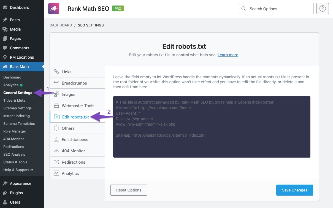Screen dimensions: 333x208
Task: Open Instant Indexing submenu item
Action: tap(17, 116)
